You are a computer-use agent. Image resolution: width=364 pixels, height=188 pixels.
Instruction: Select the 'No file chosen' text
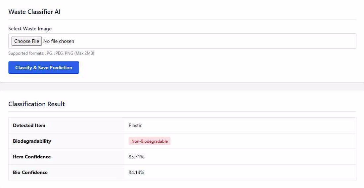click(59, 41)
